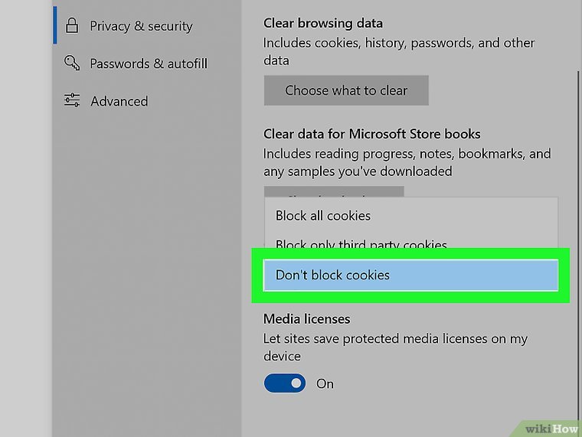The width and height of the screenshot is (582, 437).
Task: Click the Media licenses heading
Action: [306, 318]
